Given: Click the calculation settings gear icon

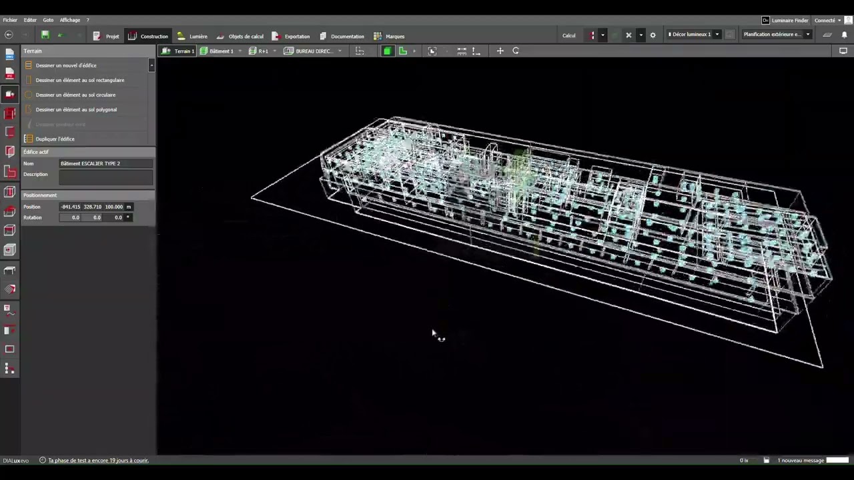Looking at the screenshot, I should coord(653,35).
